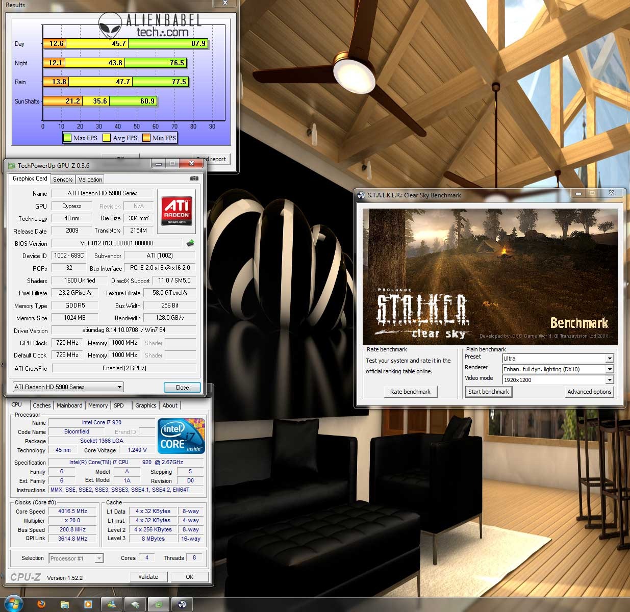
Task: Click the Intel Core i7 badge in CPU-Z
Action: coord(181,436)
